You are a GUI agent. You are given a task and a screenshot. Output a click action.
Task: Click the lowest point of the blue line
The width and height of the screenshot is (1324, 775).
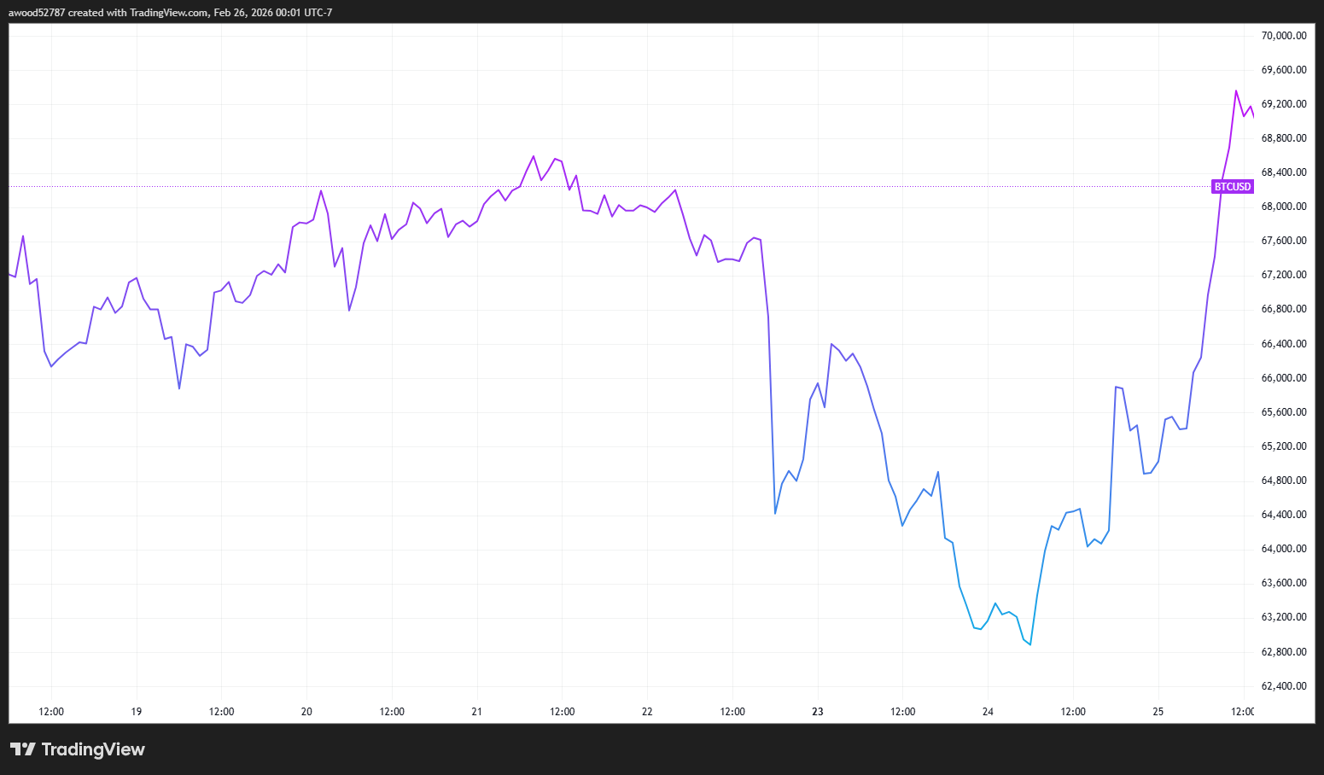[x=1029, y=644]
